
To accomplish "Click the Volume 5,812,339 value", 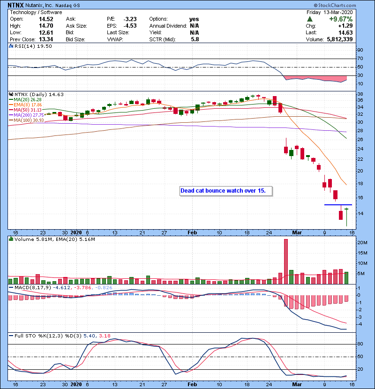I will 340,39.
